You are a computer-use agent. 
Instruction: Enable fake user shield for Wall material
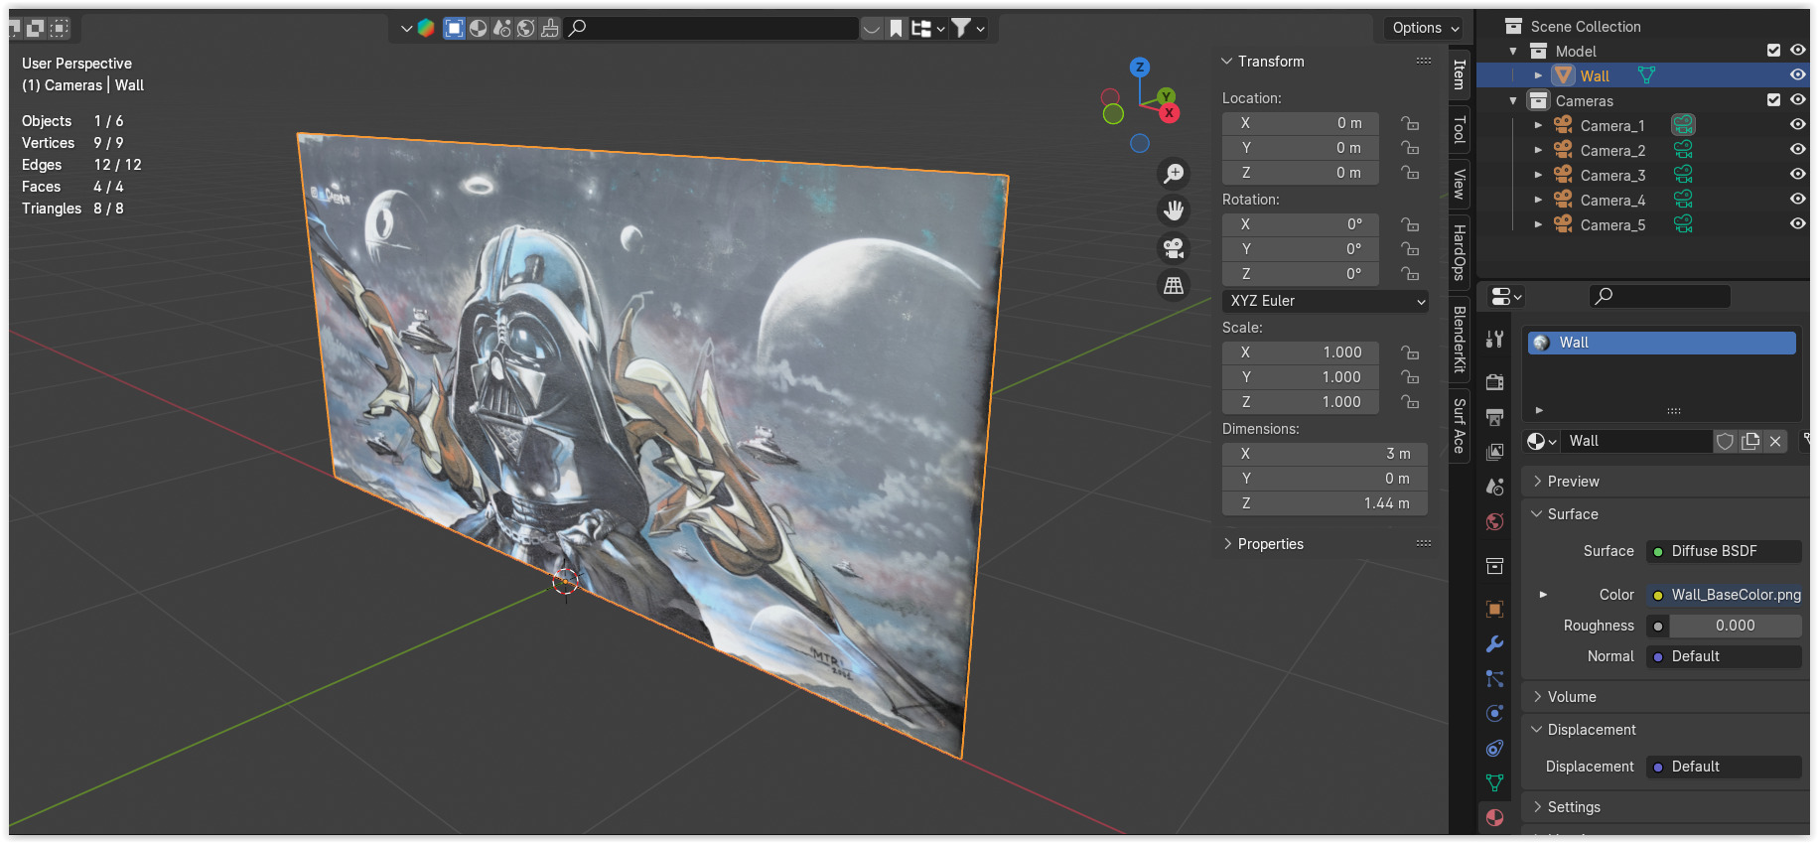pyautogui.click(x=1726, y=441)
